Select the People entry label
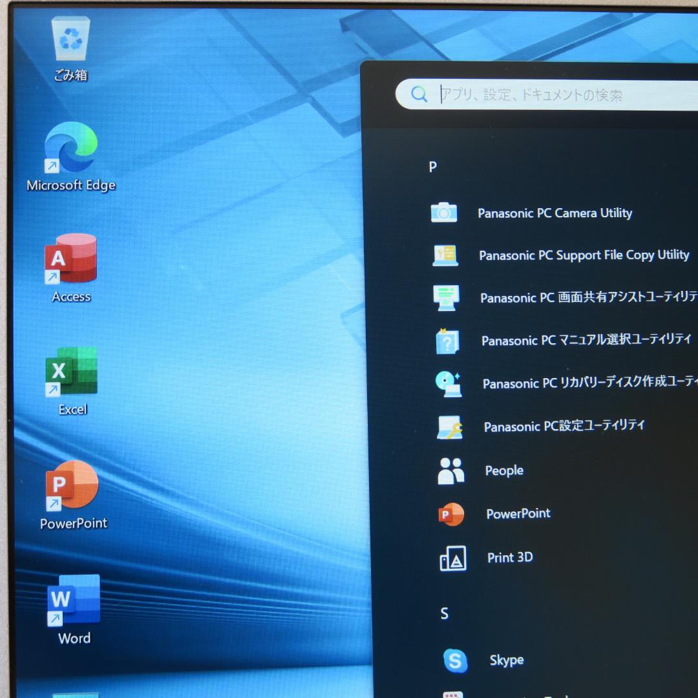The image size is (698, 698). click(x=504, y=471)
